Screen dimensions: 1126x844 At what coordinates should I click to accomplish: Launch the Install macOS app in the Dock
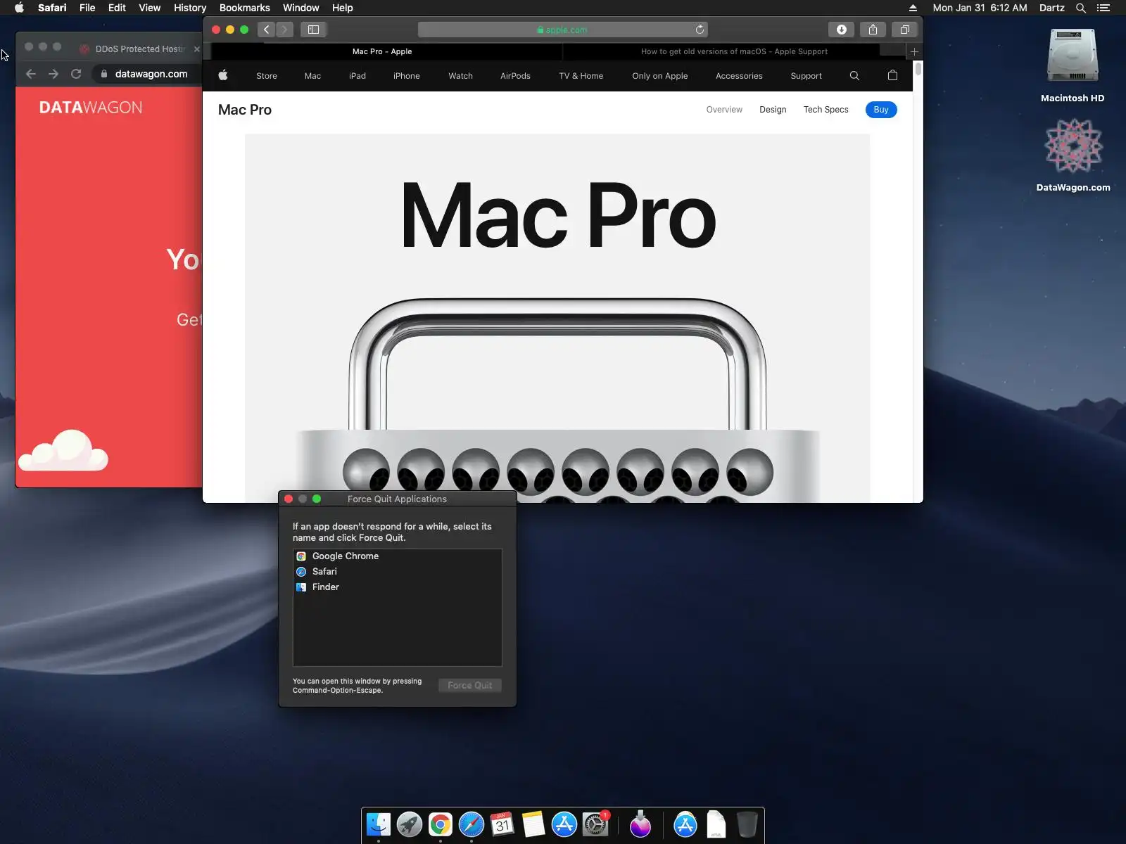(640, 824)
